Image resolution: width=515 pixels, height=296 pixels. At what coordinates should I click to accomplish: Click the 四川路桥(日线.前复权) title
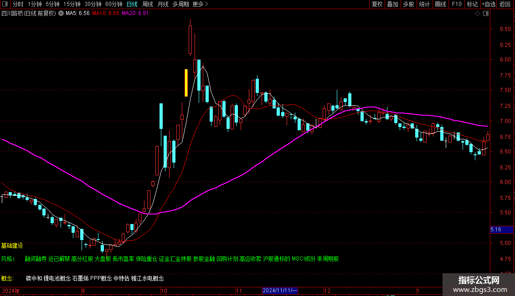tap(29, 13)
